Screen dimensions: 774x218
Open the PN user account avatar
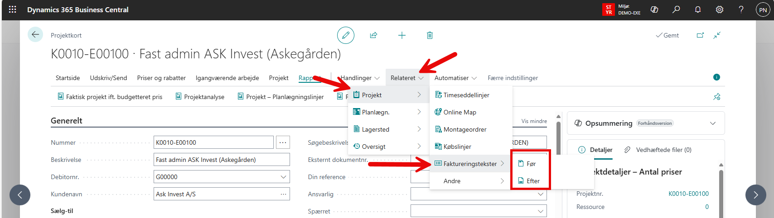tap(763, 9)
